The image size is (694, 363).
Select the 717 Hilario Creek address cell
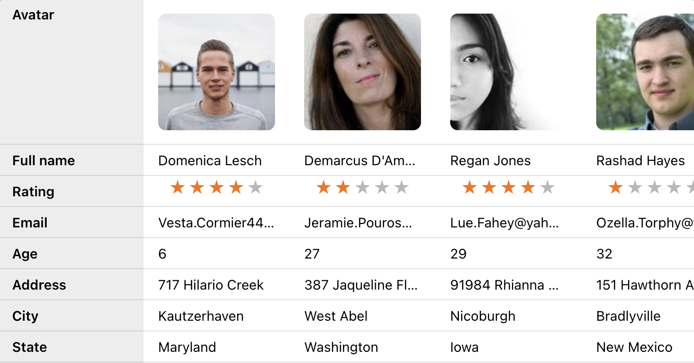click(x=211, y=285)
